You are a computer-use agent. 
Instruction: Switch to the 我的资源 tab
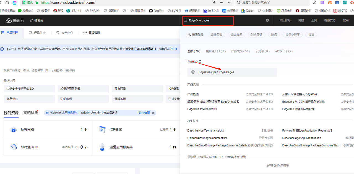pos(11,113)
